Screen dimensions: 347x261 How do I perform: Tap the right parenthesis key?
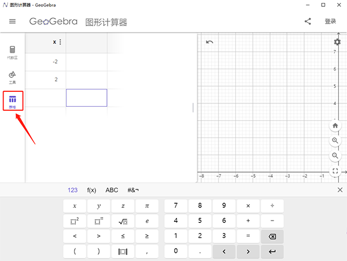click(99, 251)
